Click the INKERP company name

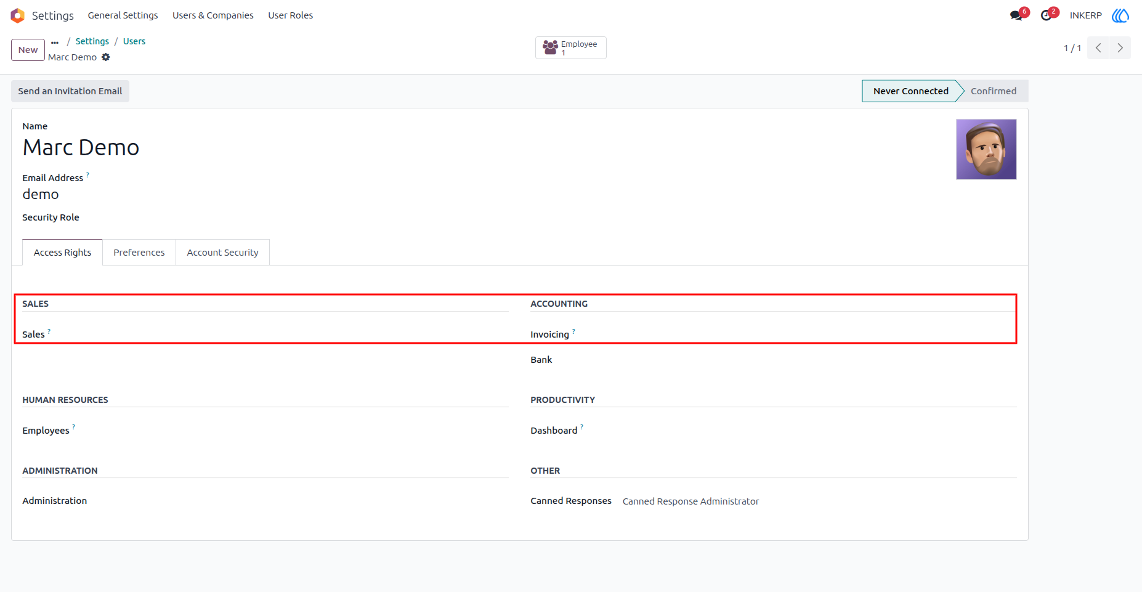1085,15
